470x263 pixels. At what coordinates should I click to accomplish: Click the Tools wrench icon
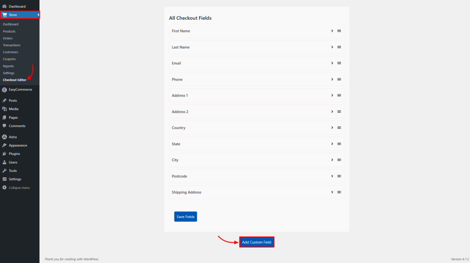(x=5, y=170)
